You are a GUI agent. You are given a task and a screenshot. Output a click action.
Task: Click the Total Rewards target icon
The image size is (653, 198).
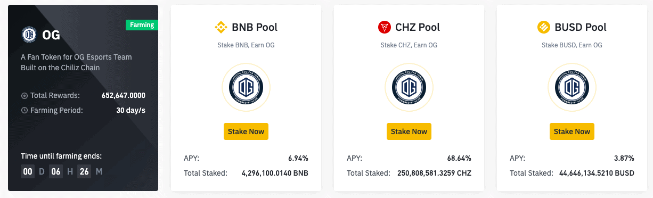(24, 96)
